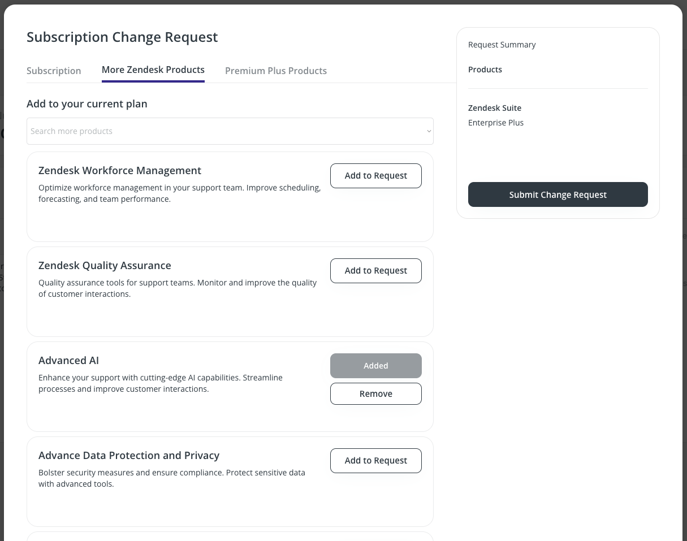Click the Quality Assurance description text
This screenshot has height=541, width=687.
178,288
